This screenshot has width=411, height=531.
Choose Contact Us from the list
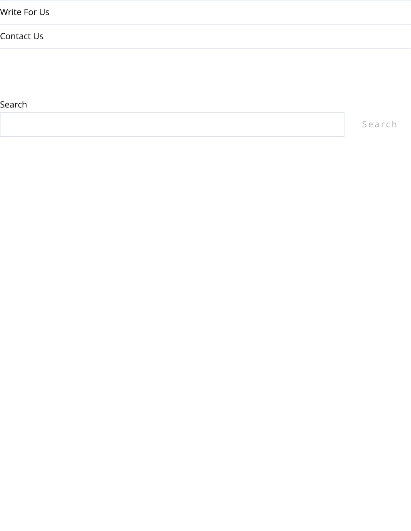pyautogui.click(x=22, y=36)
